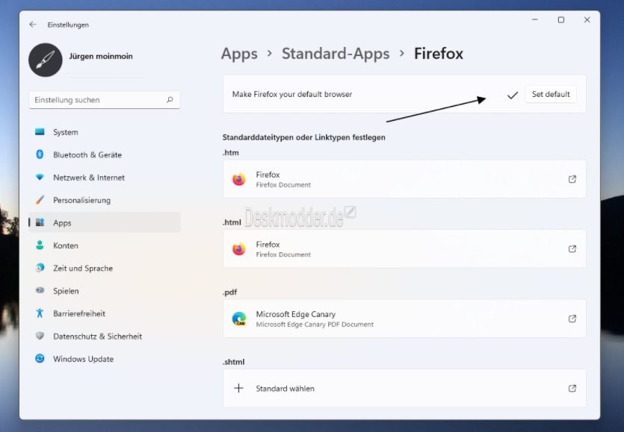
Task: Type in the Einstellung suchen search field
Action: 97,100
